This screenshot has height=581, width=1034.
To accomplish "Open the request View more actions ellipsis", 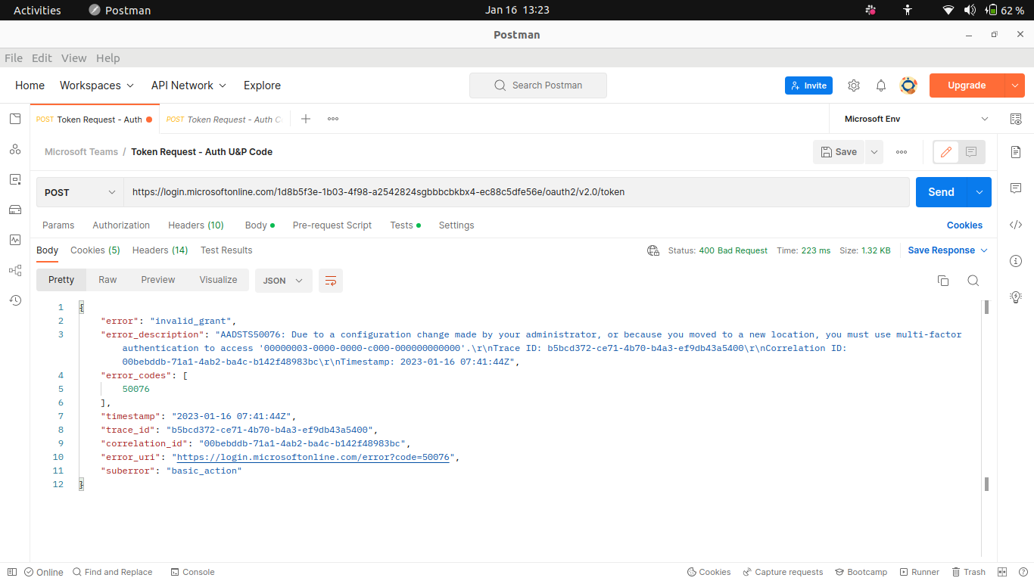I will (902, 152).
